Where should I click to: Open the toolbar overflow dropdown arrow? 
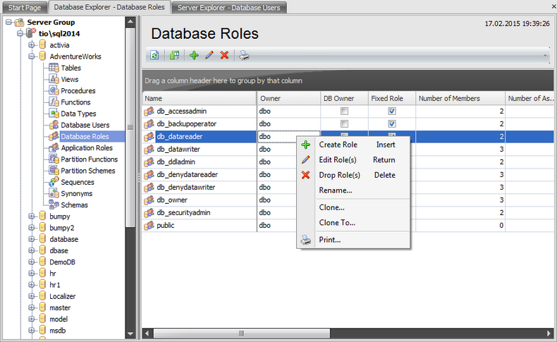tap(546, 55)
